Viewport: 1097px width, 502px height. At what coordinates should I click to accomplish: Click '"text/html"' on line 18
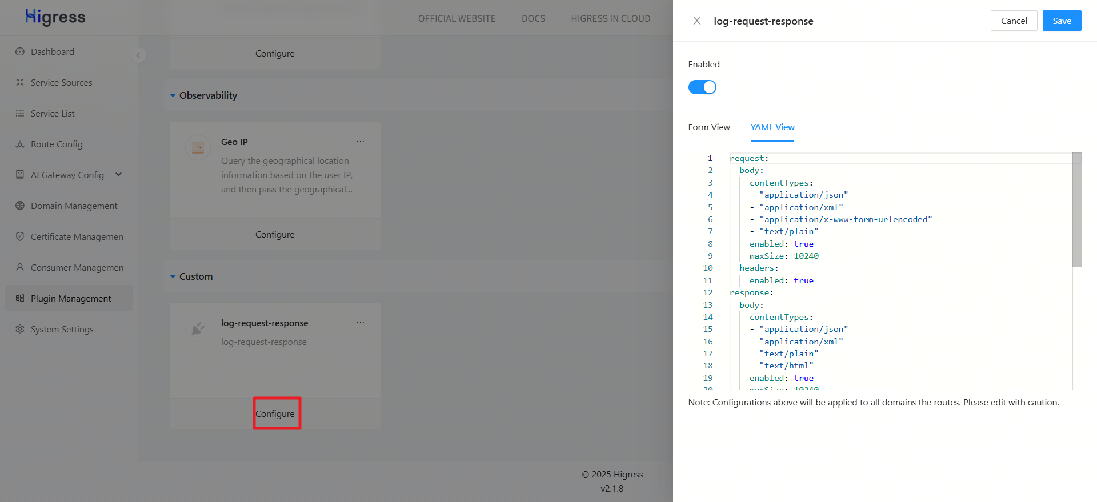coord(787,366)
